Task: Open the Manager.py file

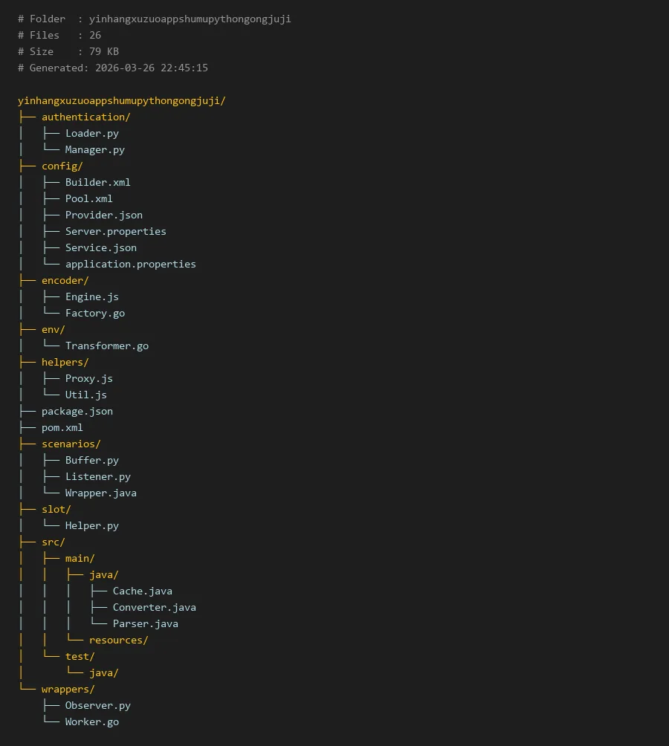Action: click(94, 149)
